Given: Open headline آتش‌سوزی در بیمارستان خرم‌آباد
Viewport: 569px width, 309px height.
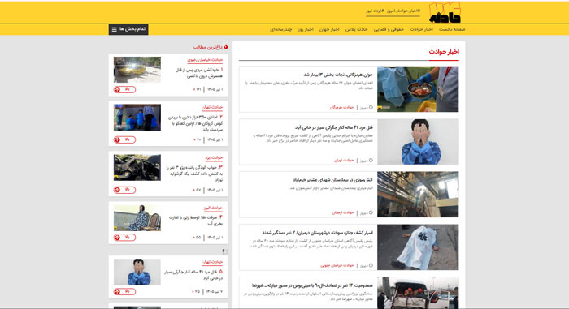Looking at the screenshot, I should [x=332, y=180].
